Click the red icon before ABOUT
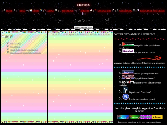Screen dimensions: 167x125 [x=45, y=10]
